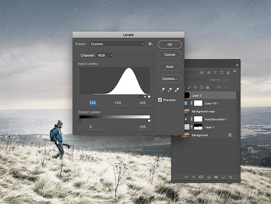The image size is (271, 204).
Task: Click the input black point slider triangle
Action: (x=141, y=96)
